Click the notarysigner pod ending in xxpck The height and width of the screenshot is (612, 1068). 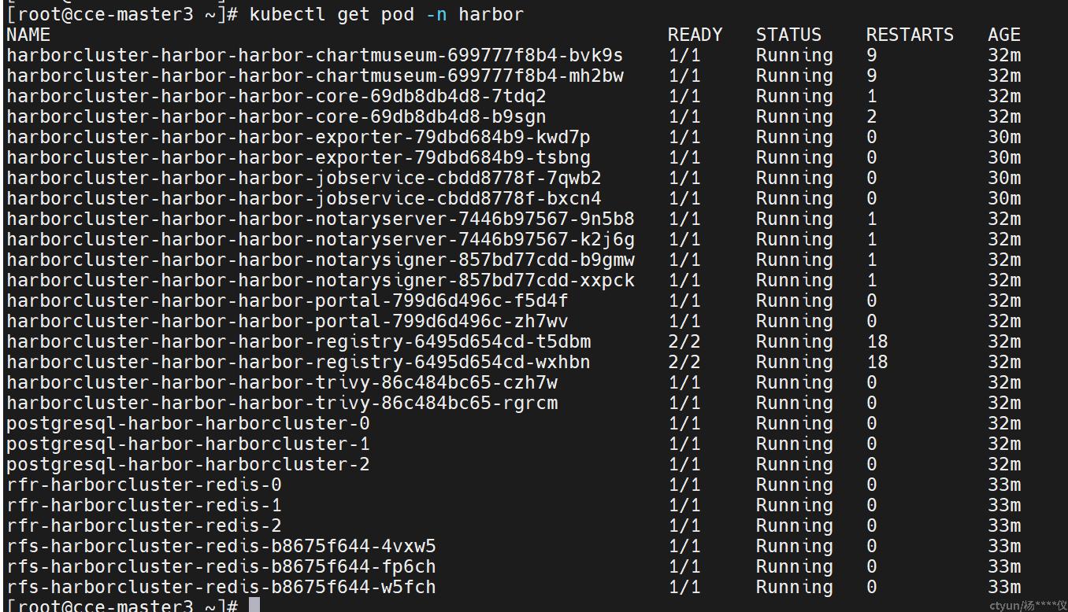321,280
